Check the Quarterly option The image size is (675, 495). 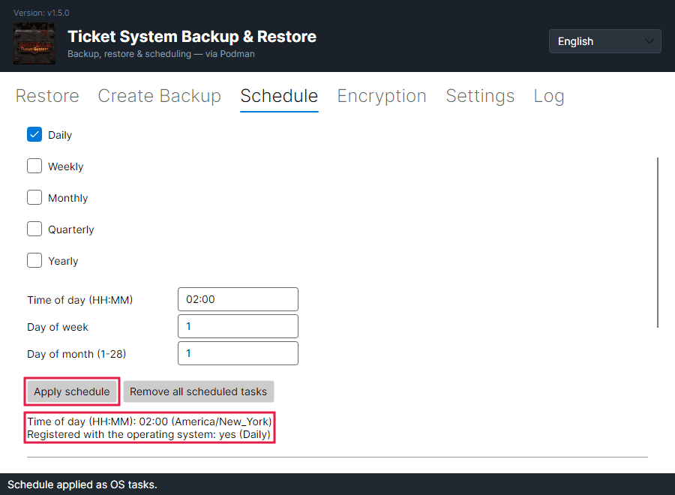pos(34,229)
